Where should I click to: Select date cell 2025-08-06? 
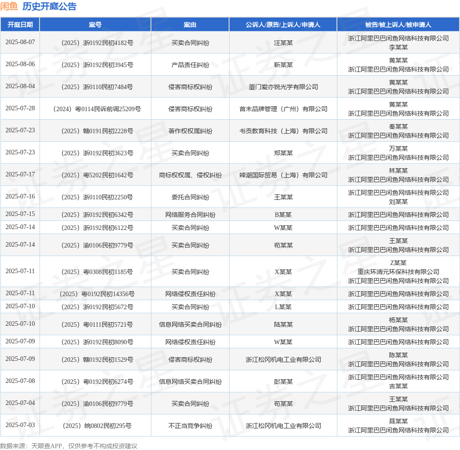(x=20, y=64)
